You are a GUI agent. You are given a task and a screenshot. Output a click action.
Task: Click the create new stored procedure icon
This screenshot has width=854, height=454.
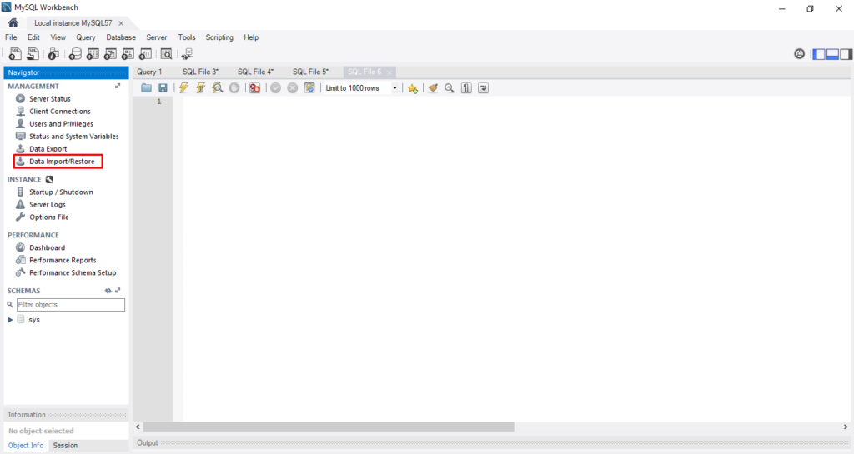click(x=128, y=54)
